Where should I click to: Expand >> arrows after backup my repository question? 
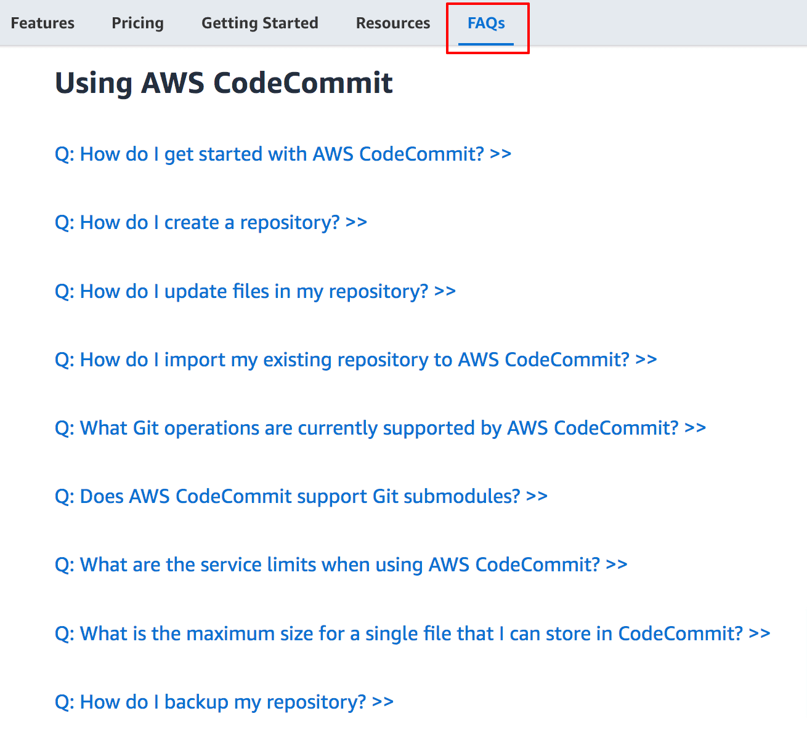click(x=383, y=702)
